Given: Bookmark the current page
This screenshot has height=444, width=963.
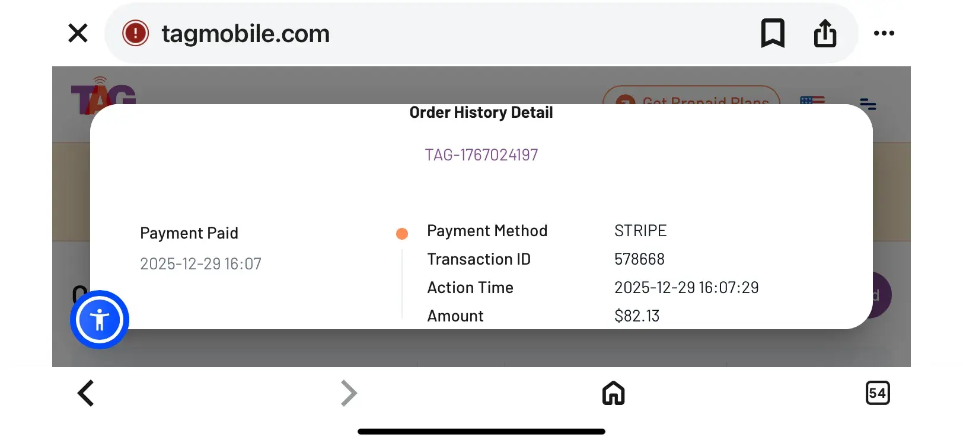Looking at the screenshot, I should click(773, 33).
